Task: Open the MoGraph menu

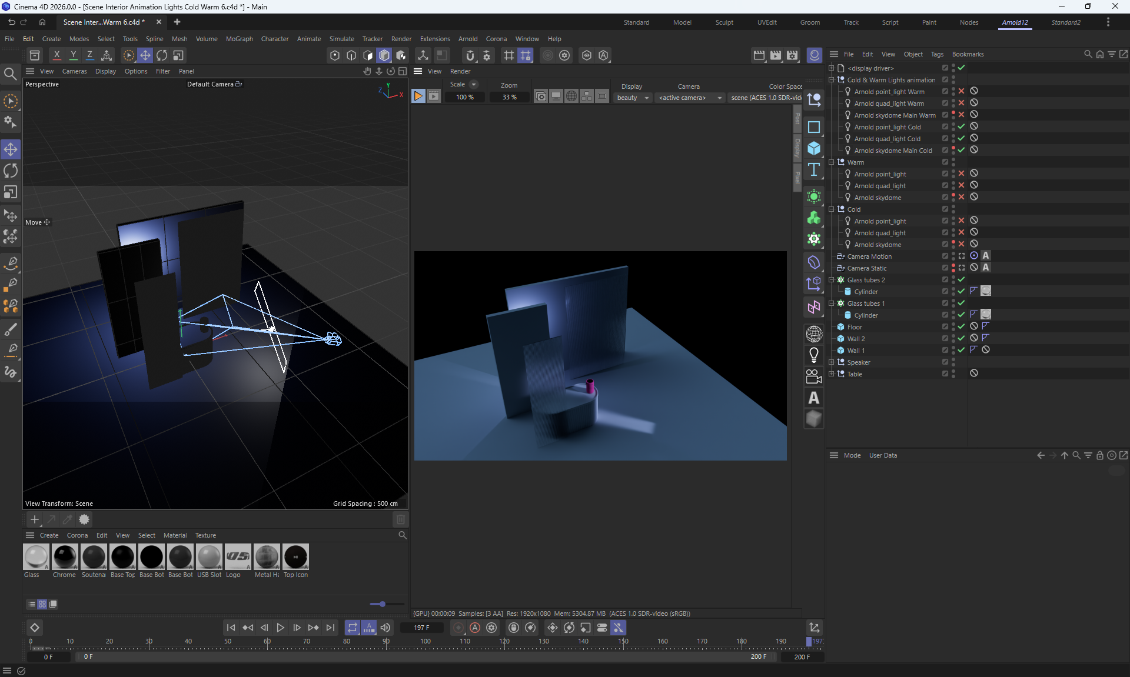Action: point(239,39)
